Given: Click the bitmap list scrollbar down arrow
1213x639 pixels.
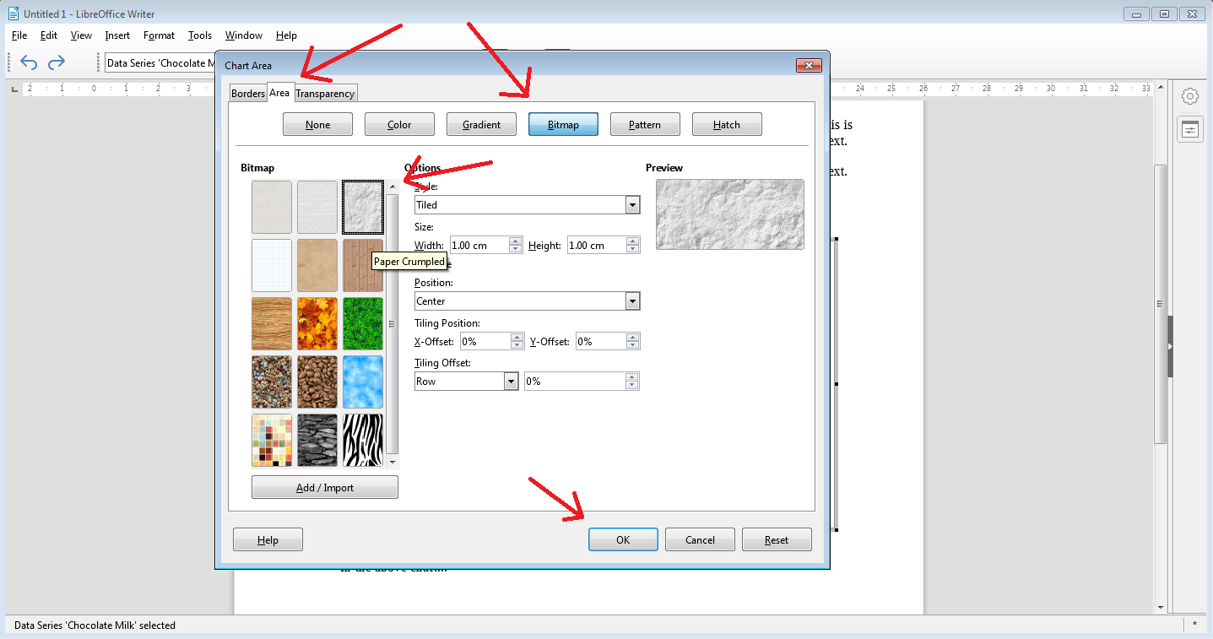Looking at the screenshot, I should click(392, 462).
